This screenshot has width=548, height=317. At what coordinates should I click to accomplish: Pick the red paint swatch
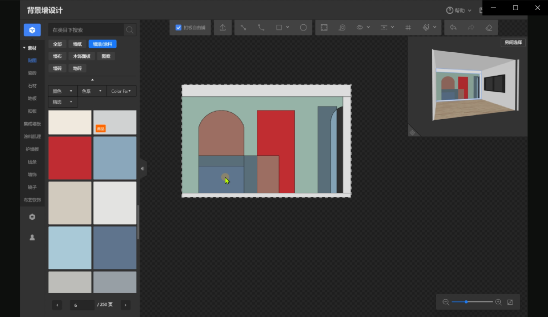[70, 158]
